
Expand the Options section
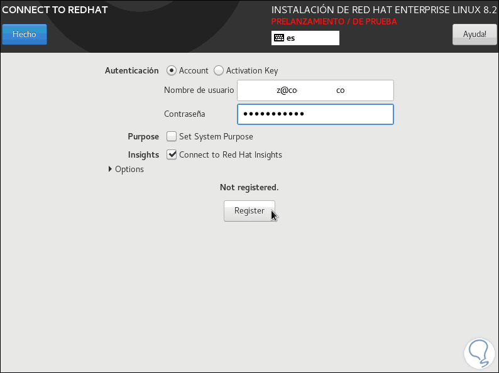tap(126, 169)
